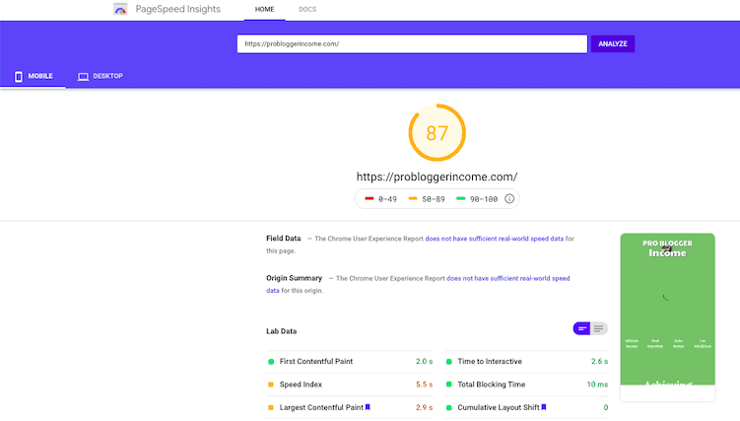The height and width of the screenshot is (421, 740).
Task: Click the bookmark icon next to Largest Contentful Paint
Action: coord(367,406)
